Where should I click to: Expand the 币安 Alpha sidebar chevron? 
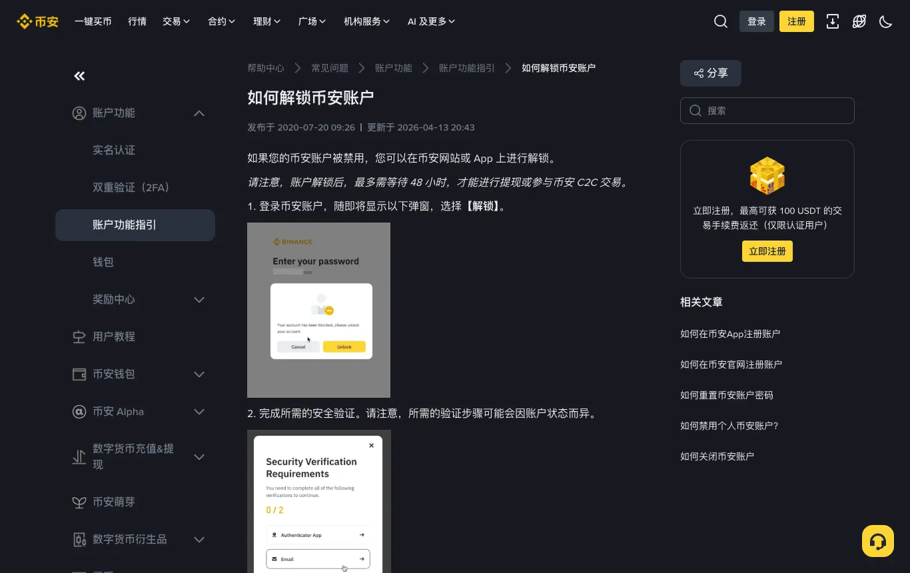point(199,412)
